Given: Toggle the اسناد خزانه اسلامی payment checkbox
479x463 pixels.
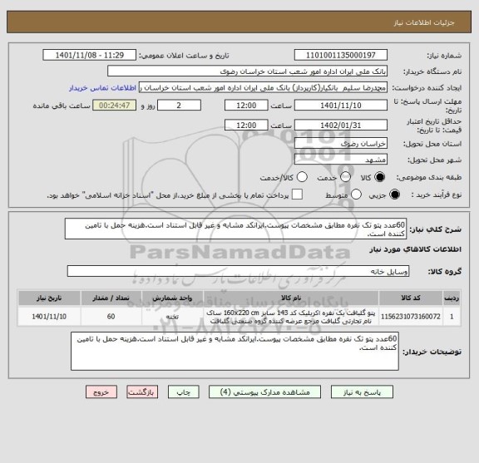Looking at the screenshot, I should pyautogui.click(x=297, y=195).
